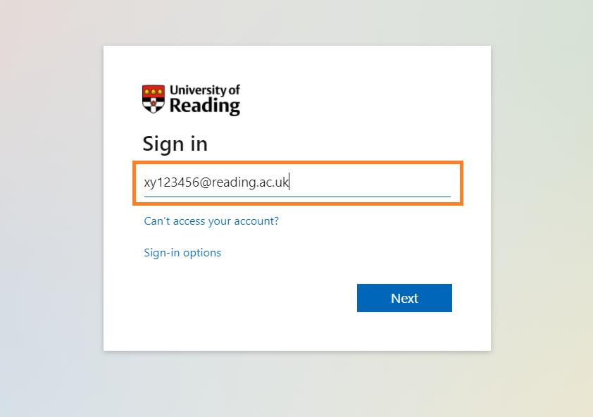Open the "Can't access your account?" link
593x417 pixels.
[x=211, y=221]
